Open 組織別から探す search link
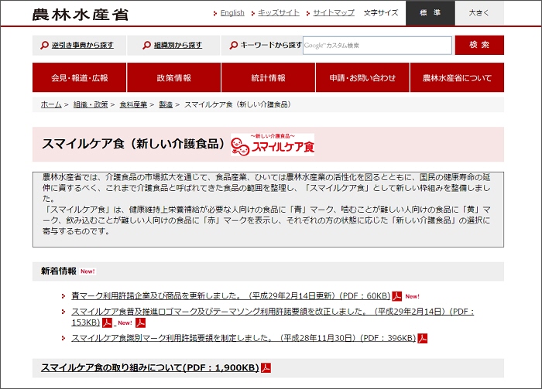Image resolution: width=542 pixels, height=389 pixels. 177,45
